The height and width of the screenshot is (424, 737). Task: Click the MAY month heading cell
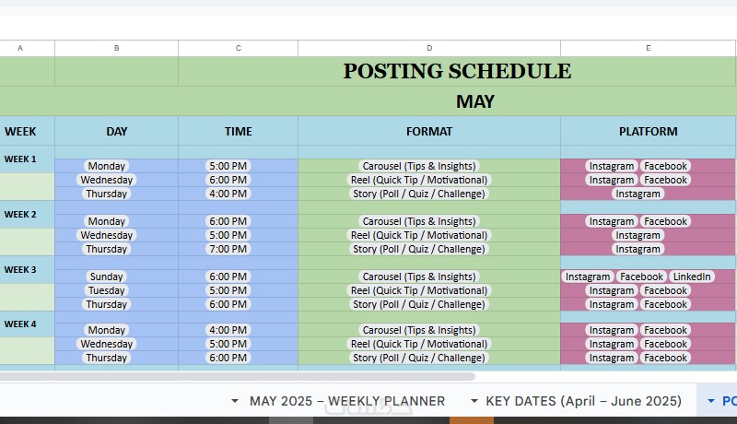pyautogui.click(x=474, y=101)
